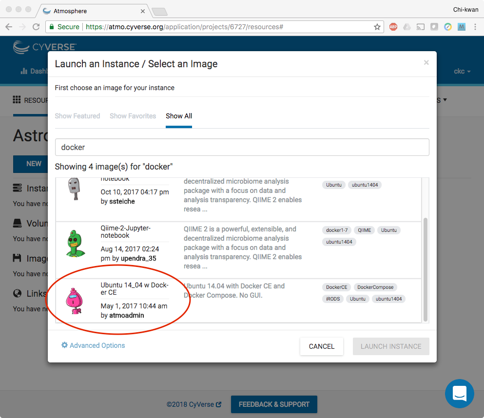Click the Cancel button
The height and width of the screenshot is (418, 484).
point(322,346)
